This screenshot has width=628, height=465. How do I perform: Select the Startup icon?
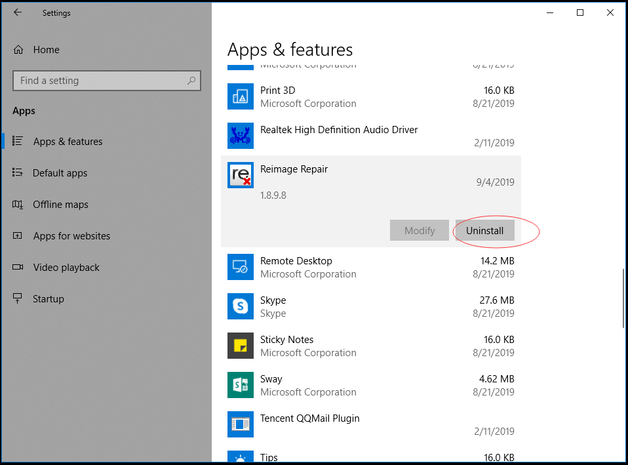tap(17, 298)
